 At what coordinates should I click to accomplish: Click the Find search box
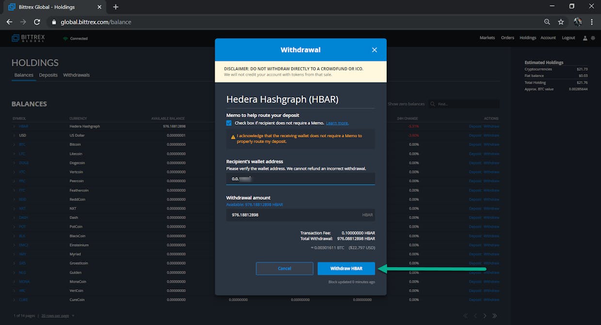[x=464, y=104]
